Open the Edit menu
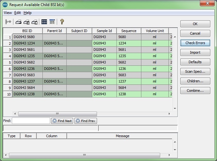The image size is (217, 161). click(17, 13)
